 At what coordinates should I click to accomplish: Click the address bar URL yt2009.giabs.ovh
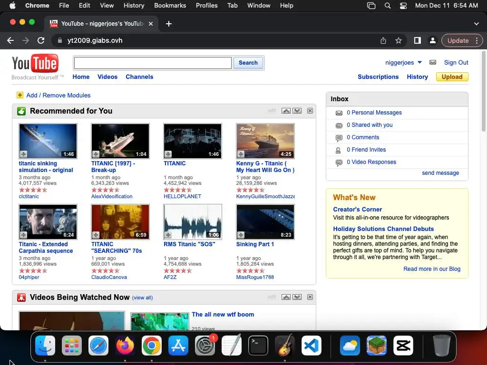coord(95,40)
